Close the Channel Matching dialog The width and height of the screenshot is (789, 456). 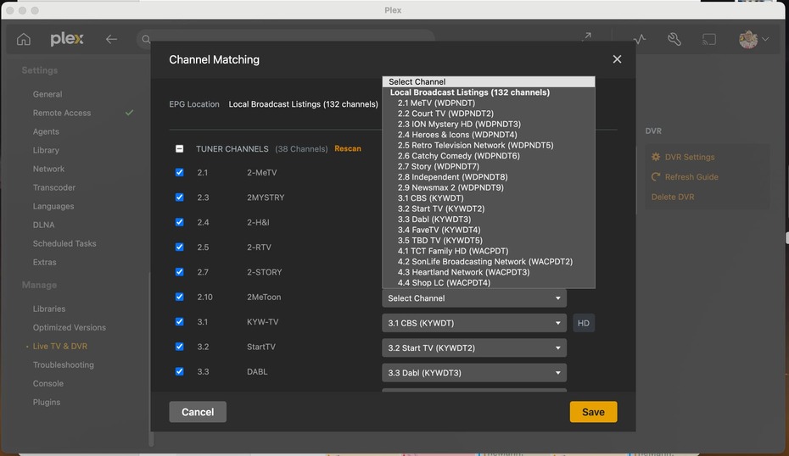617,59
